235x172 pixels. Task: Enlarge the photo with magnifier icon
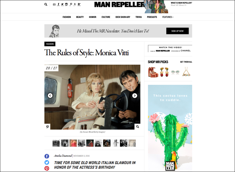coord(137,127)
